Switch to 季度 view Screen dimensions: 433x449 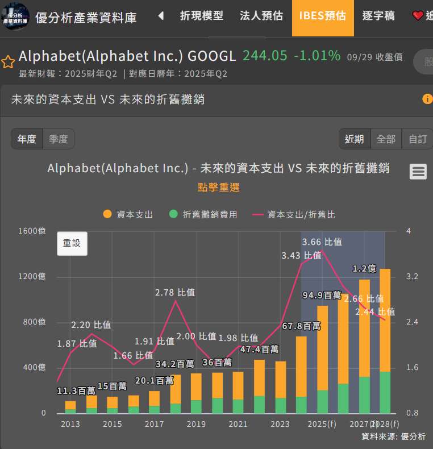click(x=59, y=139)
